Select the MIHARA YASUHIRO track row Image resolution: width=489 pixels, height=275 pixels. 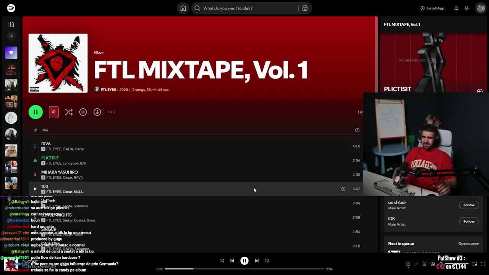196,175
